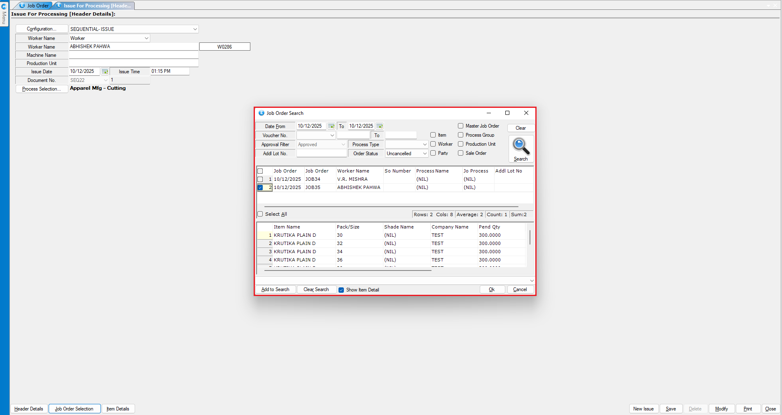Viewport: 782px width, 415px height.
Task: Expand the Order Status dropdown
Action: tap(425, 154)
